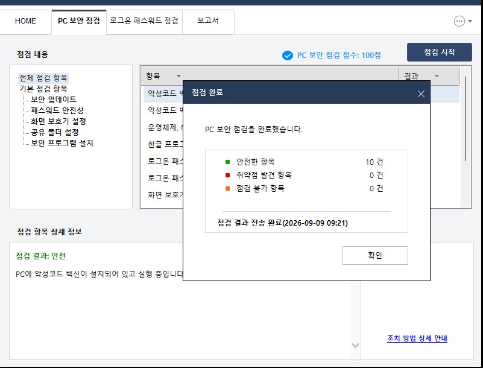This screenshot has height=368, width=483.
Task: Open the 결과 column filter dropdown
Action: 437,76
